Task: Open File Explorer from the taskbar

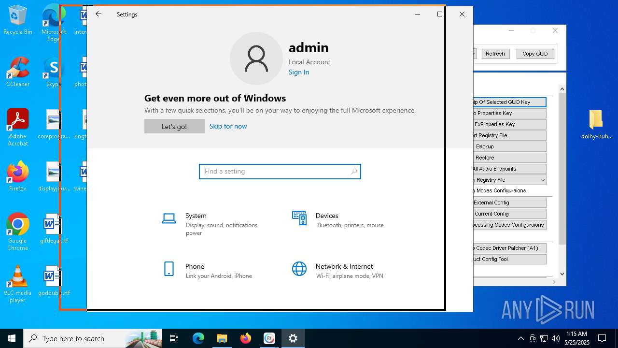Action: point(222,338)
